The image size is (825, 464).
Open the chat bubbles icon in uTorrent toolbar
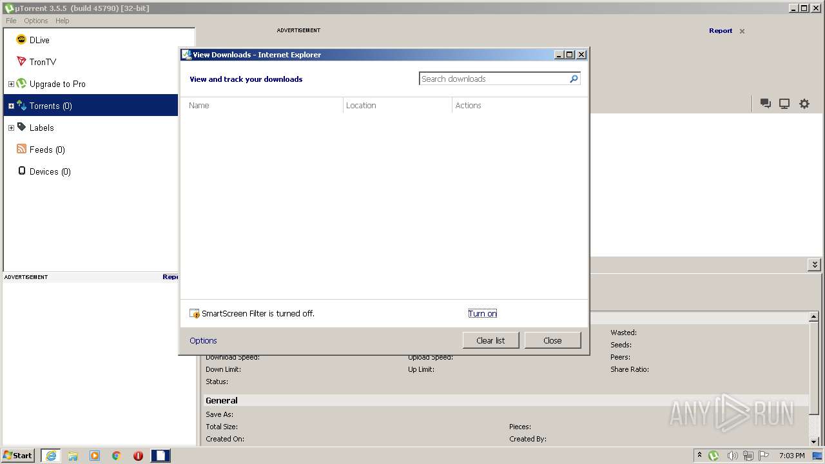(x=766, y=104)
